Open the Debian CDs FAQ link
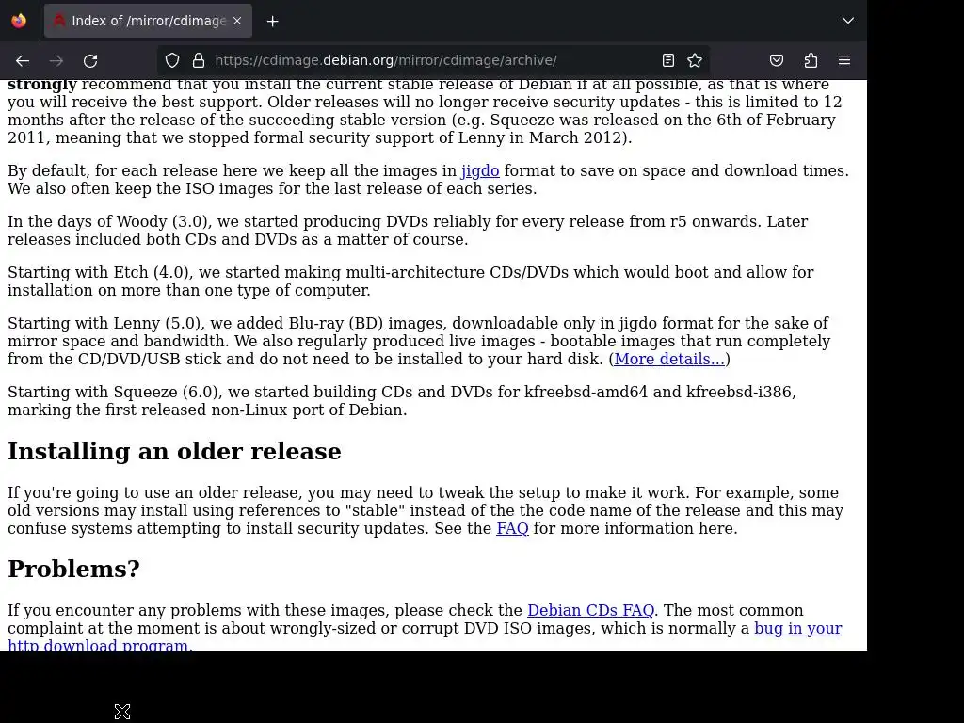The width and height of the screenshot is (964, 723). (591, 610)
